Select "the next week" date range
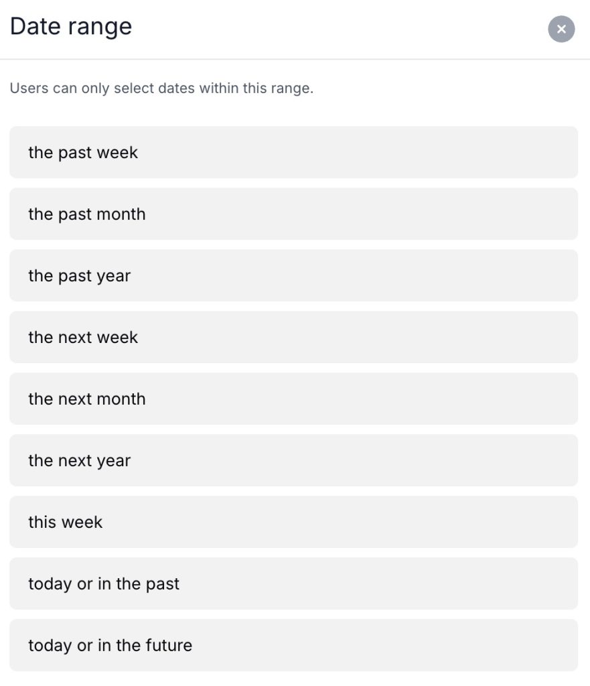 293,337
